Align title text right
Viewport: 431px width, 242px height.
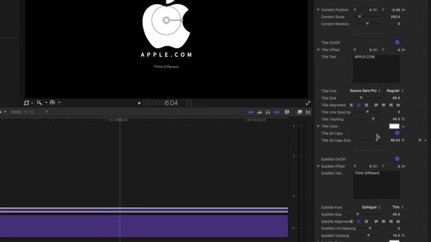pyautogui.click(x=366, y=105)
